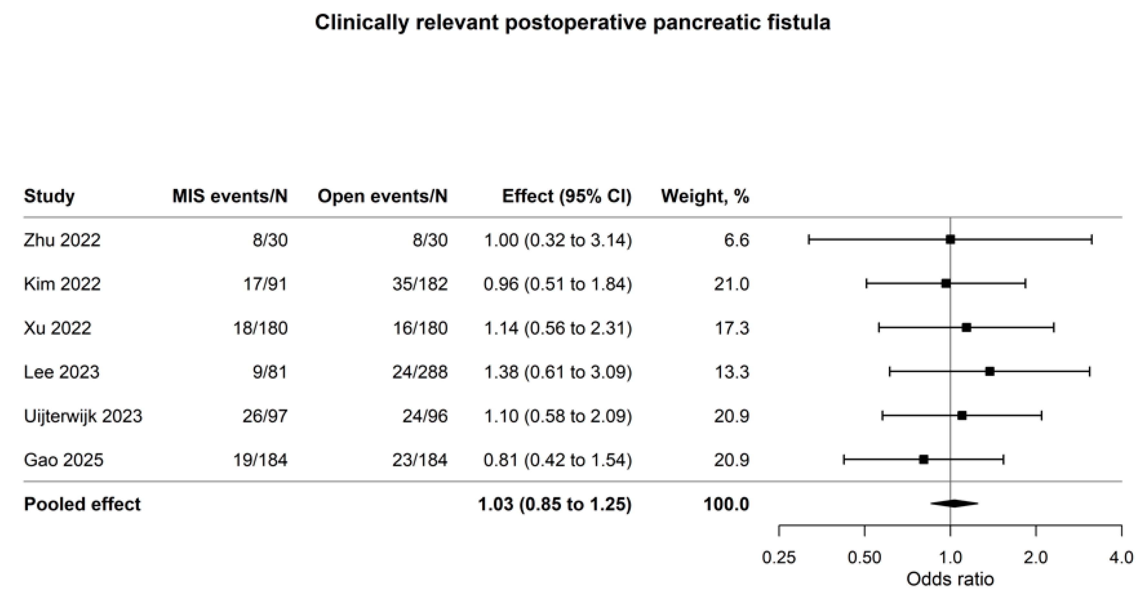Click the Open events/N column header
This screenshot has width=1146, height=597.
(x=383, y=196)
